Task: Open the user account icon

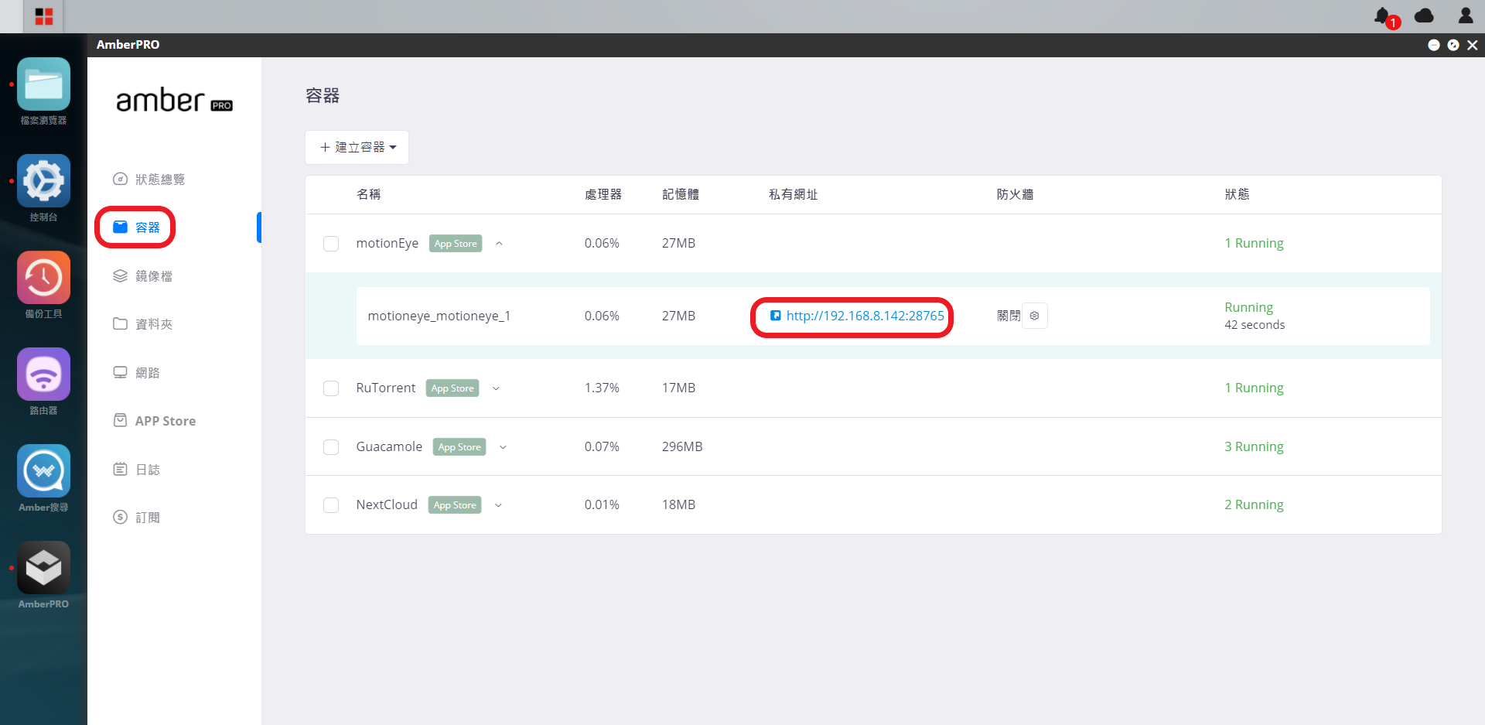Action: point(1466,15)
